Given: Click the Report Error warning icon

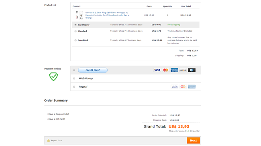Looking at the screenshot, I should [49, 140].
